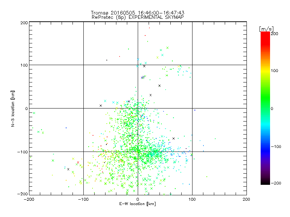
Task: Click the x-axis tick label '-200'
Action: click(x=29, y=199)
